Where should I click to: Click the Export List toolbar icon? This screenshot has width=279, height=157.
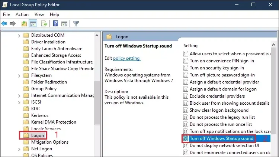(x=44, y=23)
